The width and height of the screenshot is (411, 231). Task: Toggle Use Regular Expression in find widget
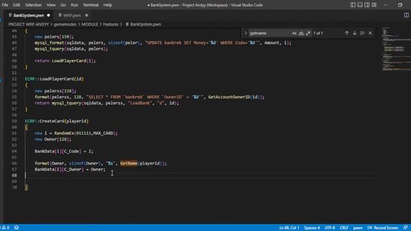308,33
